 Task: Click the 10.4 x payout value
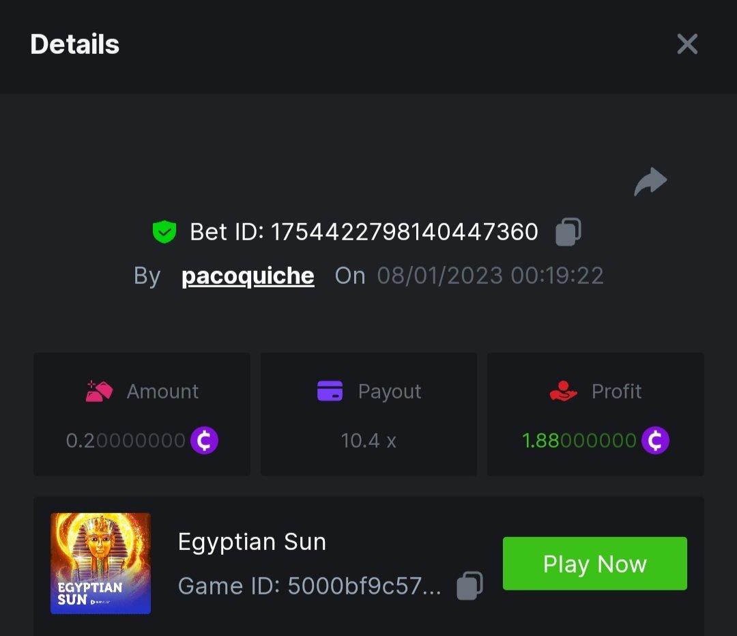[x=369, y=441]
